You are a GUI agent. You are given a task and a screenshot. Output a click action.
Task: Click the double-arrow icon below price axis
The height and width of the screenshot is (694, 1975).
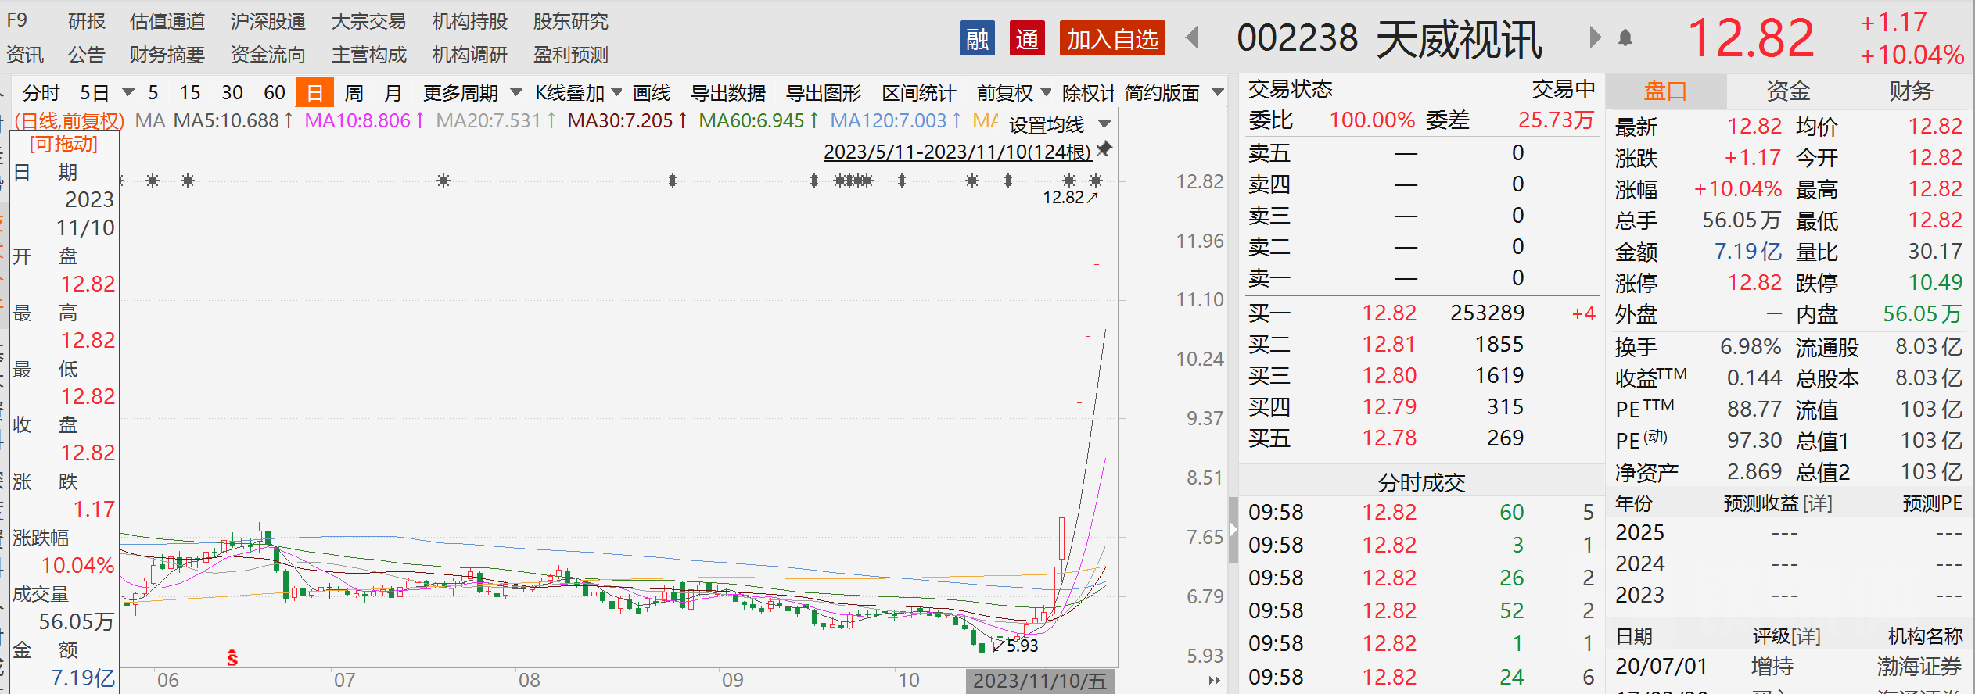pyautogui.click(x=1214, y=680)
